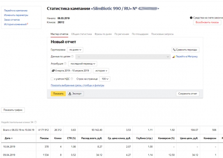This screenshot has width=223, height=158.
Task: Click the Конверсия (%) column header
Action: pyautogui.click(x=166, y=138)
